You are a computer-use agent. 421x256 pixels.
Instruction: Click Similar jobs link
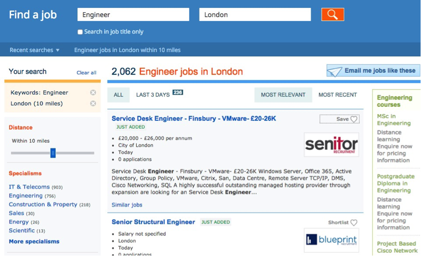[x=127, y=205]
